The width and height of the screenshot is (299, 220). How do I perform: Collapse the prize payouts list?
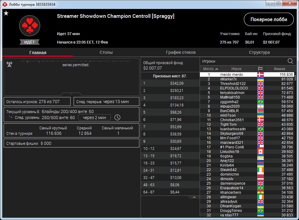click(194, 197)
